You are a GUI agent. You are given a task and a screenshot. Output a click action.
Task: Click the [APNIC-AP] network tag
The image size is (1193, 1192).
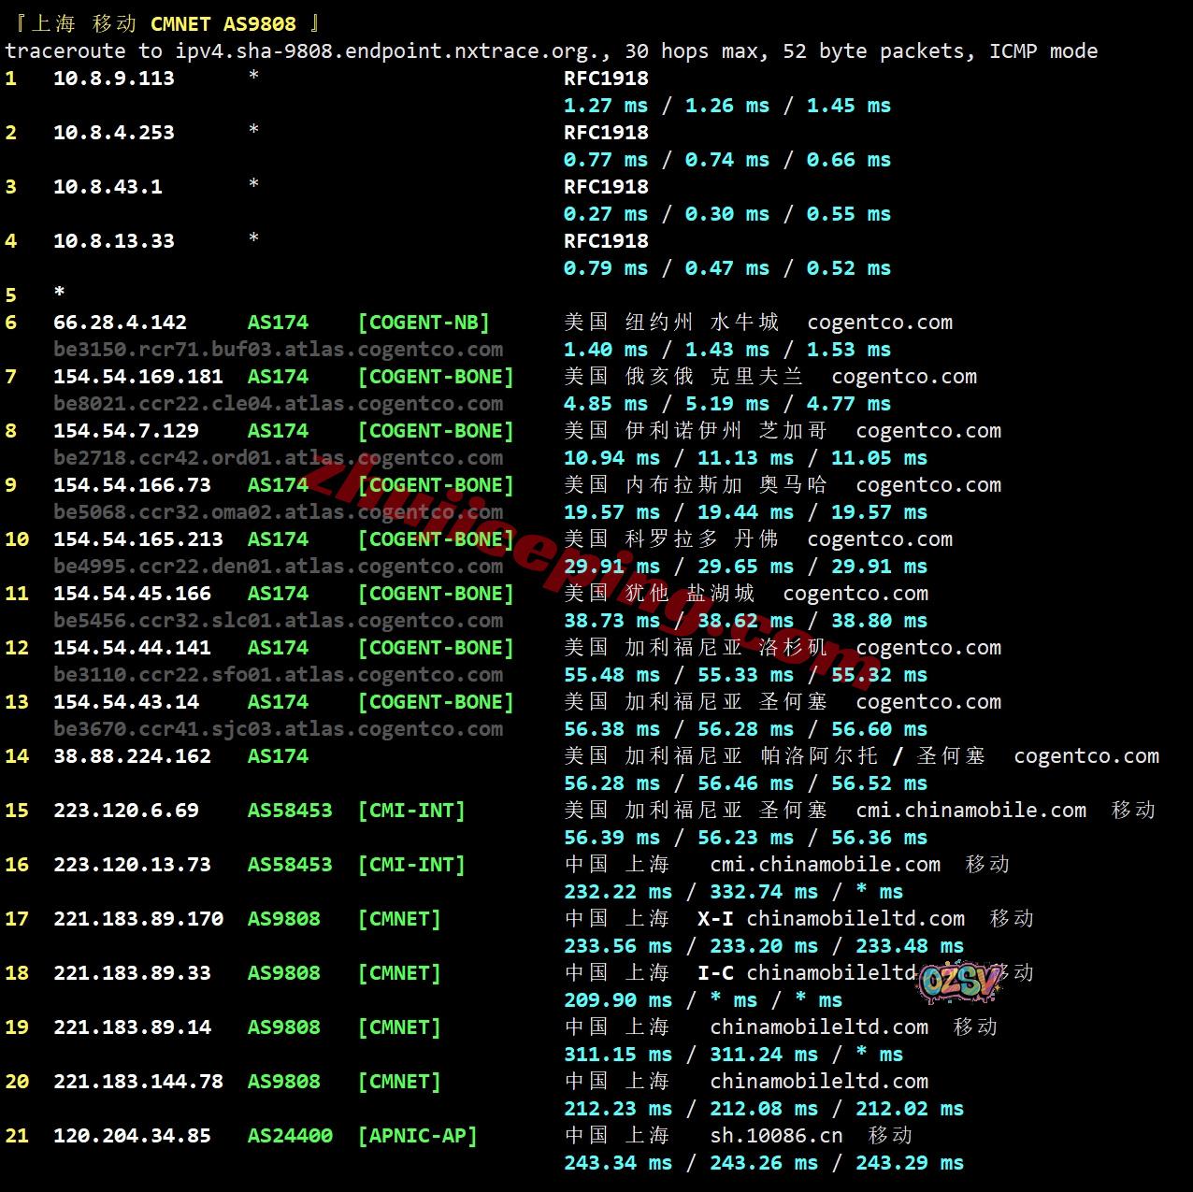click(417, 1136)
